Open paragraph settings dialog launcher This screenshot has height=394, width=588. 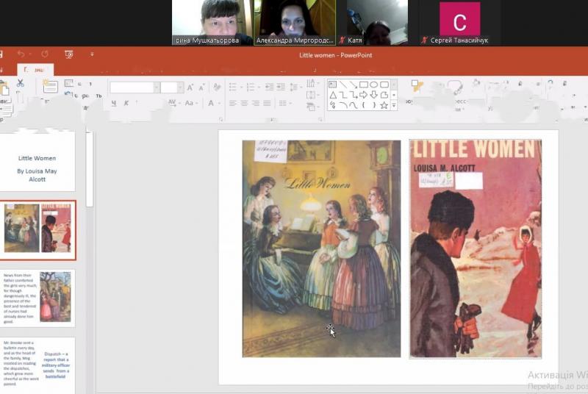(x=320, y=120)
